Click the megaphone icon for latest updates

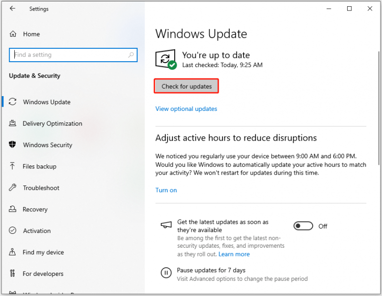(x=166, y=225)
